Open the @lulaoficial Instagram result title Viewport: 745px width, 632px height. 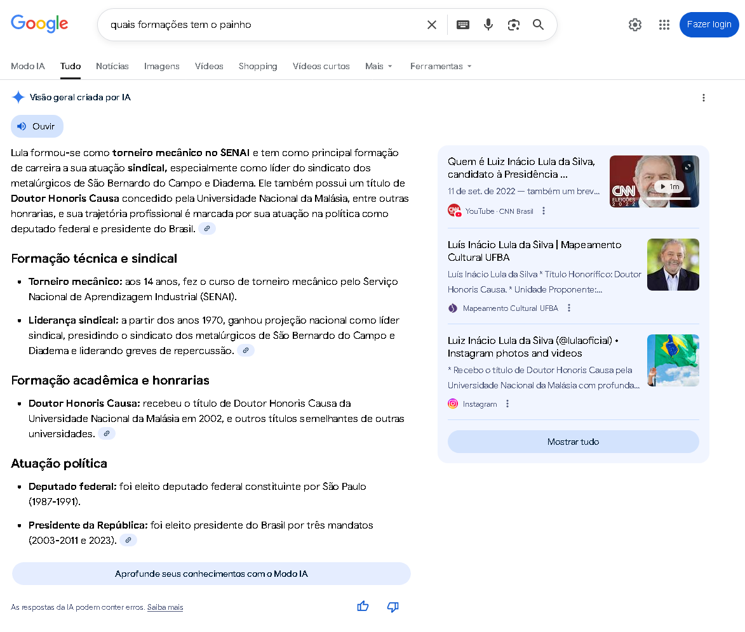[533, 347]
